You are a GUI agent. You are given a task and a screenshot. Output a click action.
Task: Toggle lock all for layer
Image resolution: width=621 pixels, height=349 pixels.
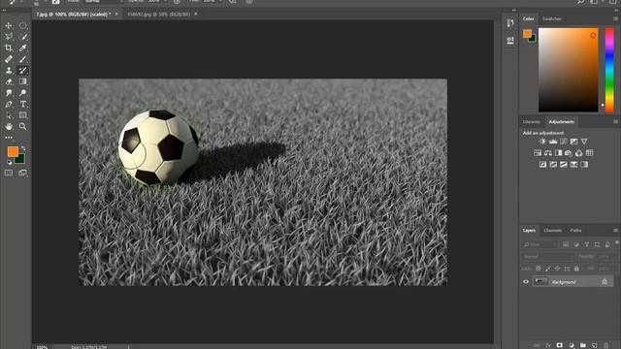tap(576, 269)
